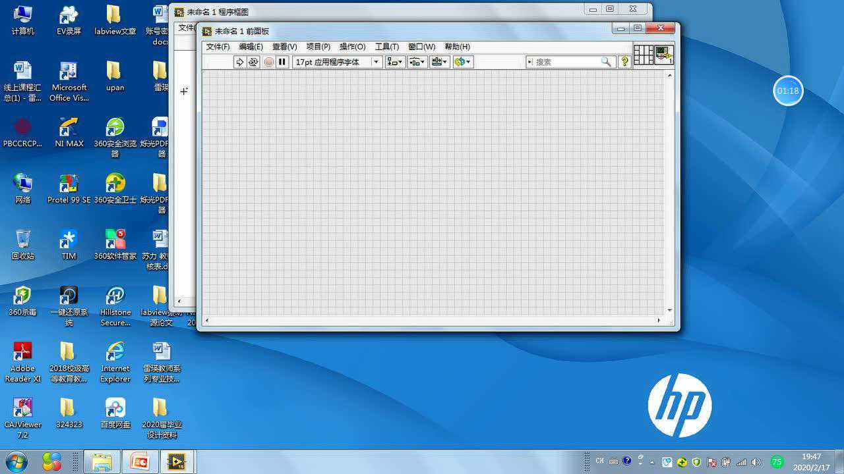Open the Resize Objects dropdown
The width and height of the screenshot is (844, 474).
pos(439,62)
